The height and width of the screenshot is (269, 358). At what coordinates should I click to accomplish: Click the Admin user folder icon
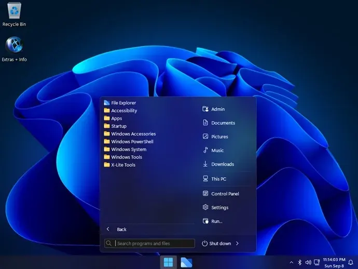point(205,109)
